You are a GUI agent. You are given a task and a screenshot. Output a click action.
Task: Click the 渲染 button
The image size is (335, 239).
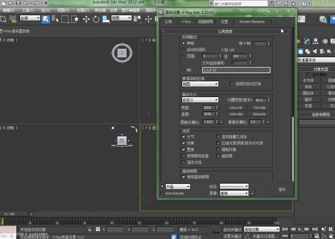coord(282,189)
